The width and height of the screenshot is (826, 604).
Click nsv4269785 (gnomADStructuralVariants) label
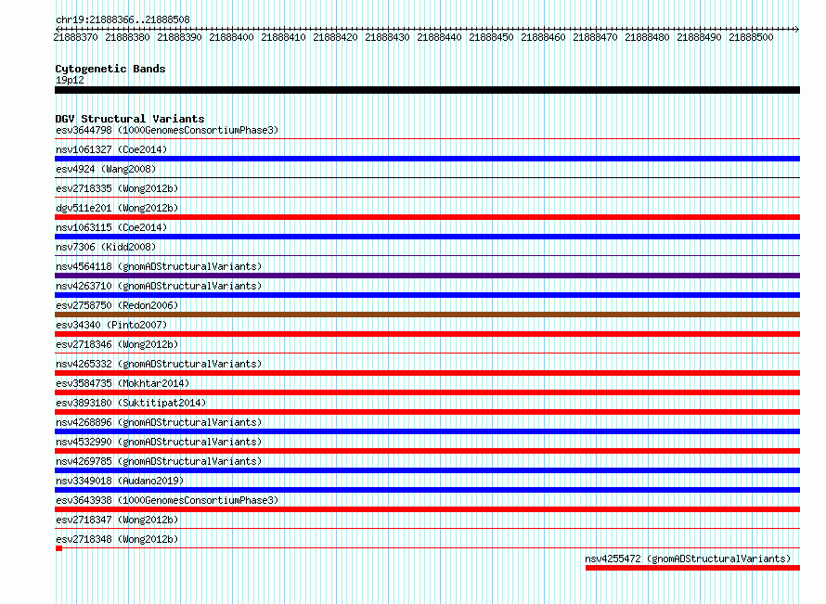159,461
